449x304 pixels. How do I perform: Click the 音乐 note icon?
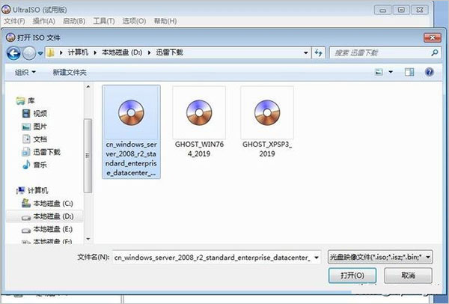coord(26,165)
